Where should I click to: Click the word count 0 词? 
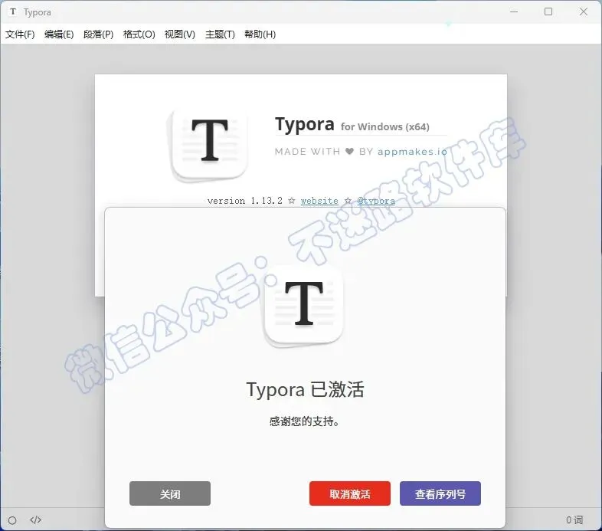(x=574, y=520)
